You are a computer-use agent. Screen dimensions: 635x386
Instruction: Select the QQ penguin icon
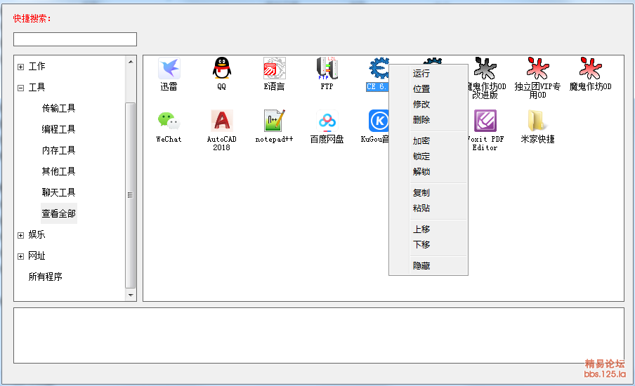click(x=221, y=68)
